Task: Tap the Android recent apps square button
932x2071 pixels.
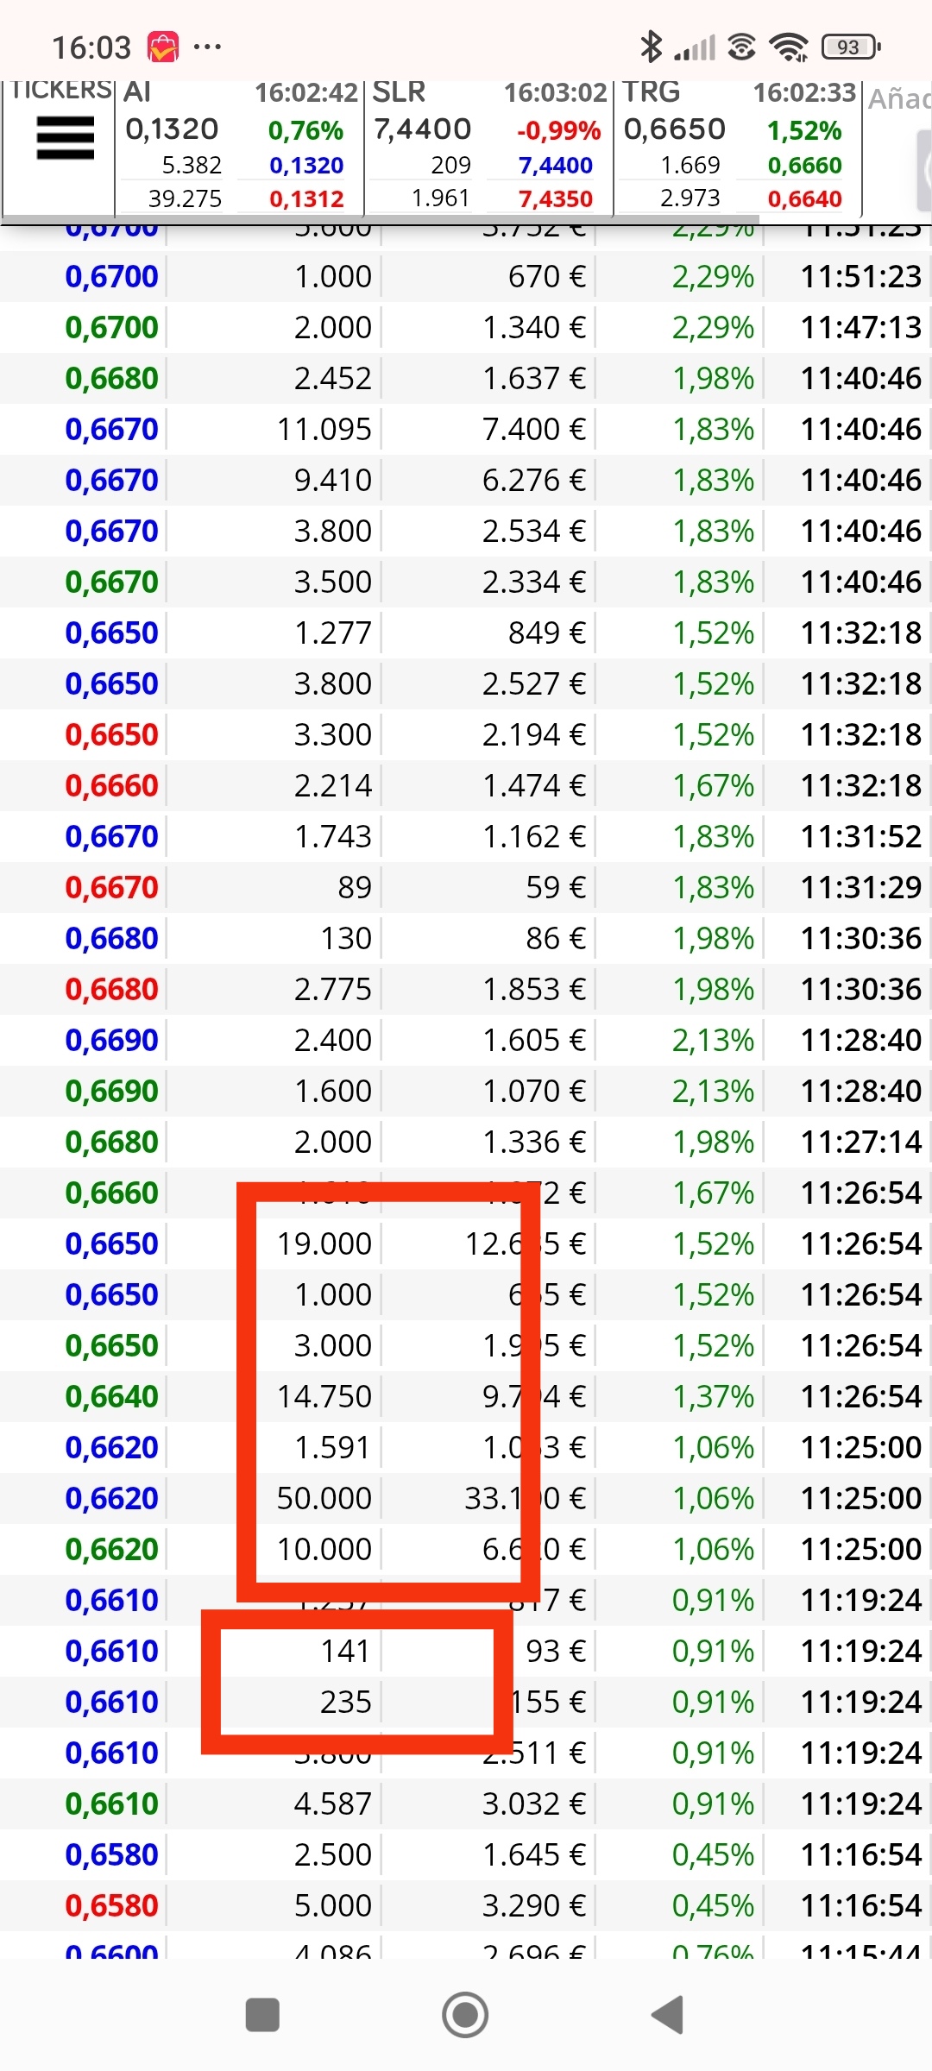Action: [x=262, y=2015]
